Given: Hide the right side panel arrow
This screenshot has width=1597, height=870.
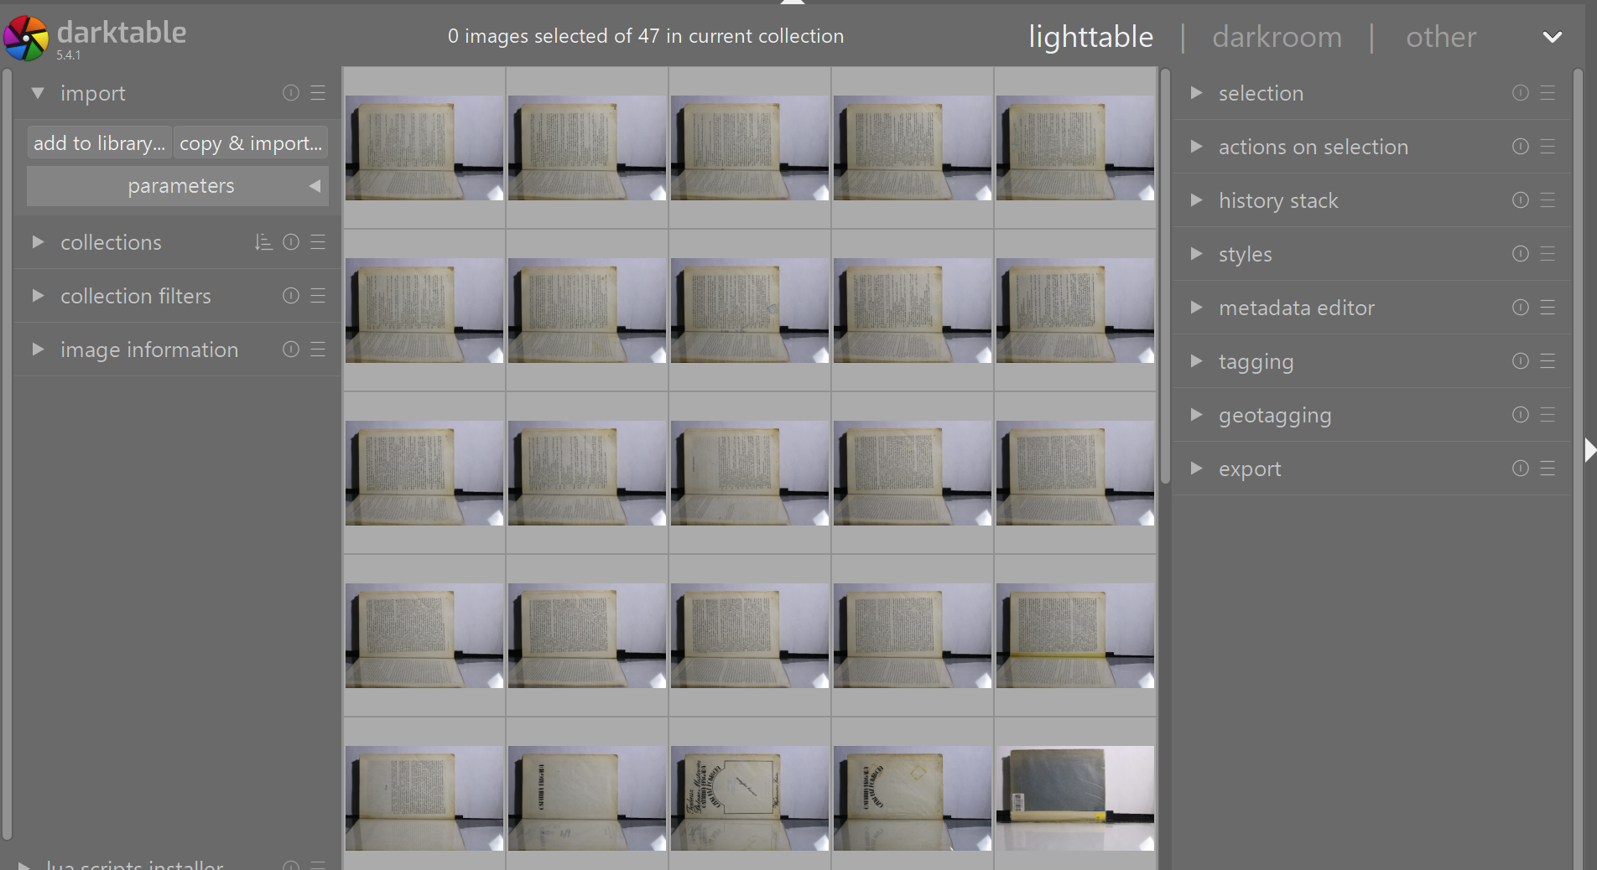Looking at the screenshot, I should [1589, 451].
